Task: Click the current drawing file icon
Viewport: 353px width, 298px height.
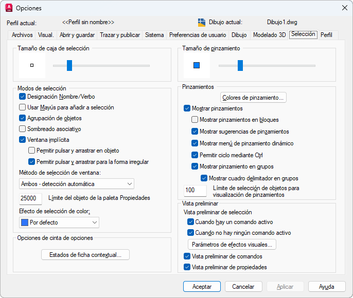Action: [x=202, y=22]
